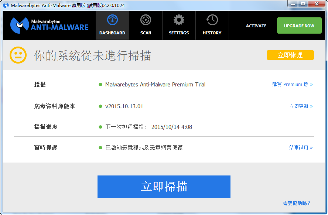Click the 結束試用 link
Screen dimensions: 328x215
(301, 148)
